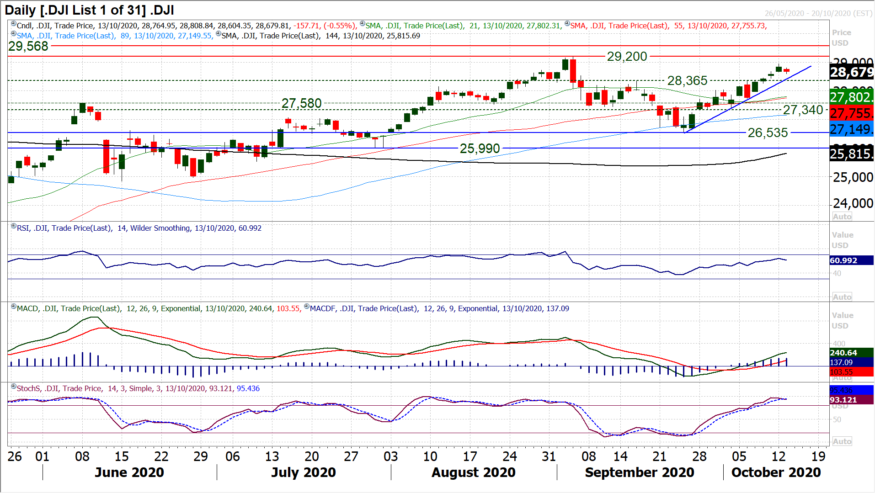Click the August 2020 month label
Viewport: 875px width, 493px height.
pyautogui.click(x=474, y=472)
